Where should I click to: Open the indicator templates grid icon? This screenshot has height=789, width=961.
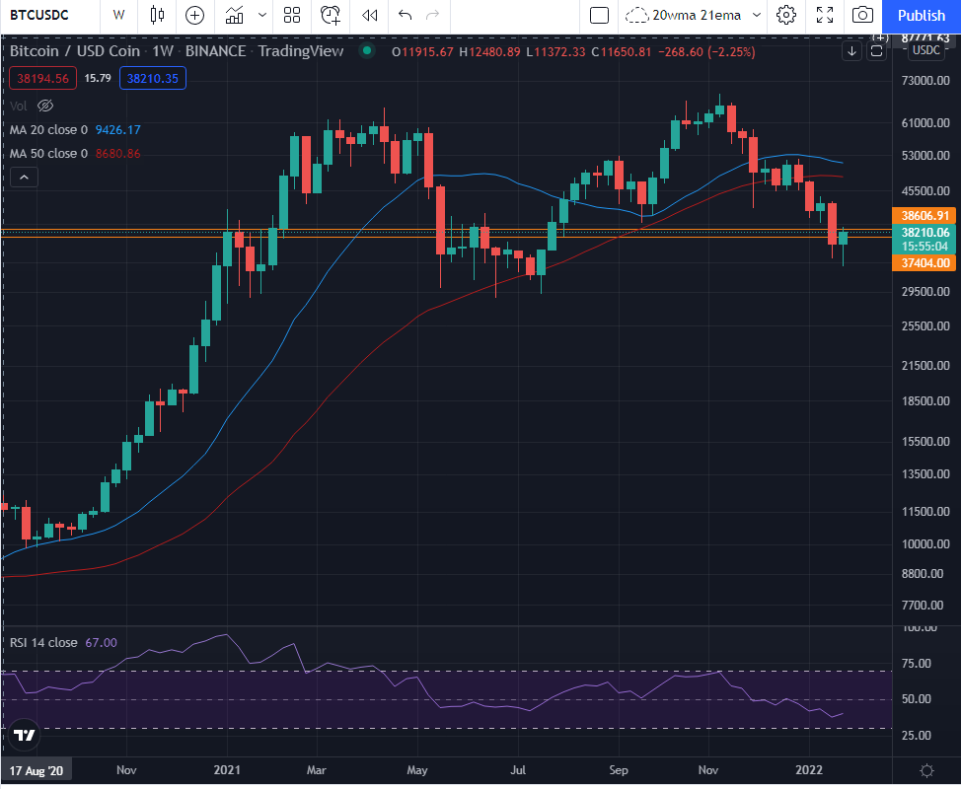[x=292, y=16]
